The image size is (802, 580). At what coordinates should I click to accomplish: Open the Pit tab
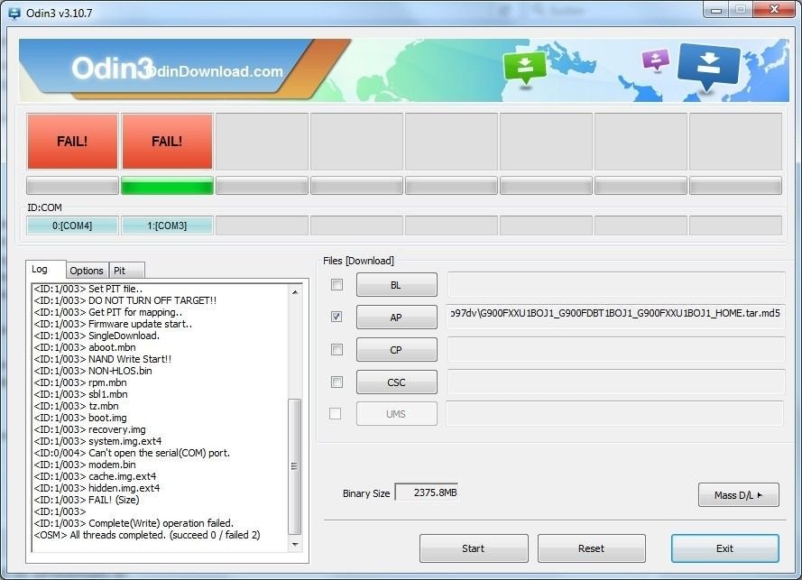pos(126,271)
